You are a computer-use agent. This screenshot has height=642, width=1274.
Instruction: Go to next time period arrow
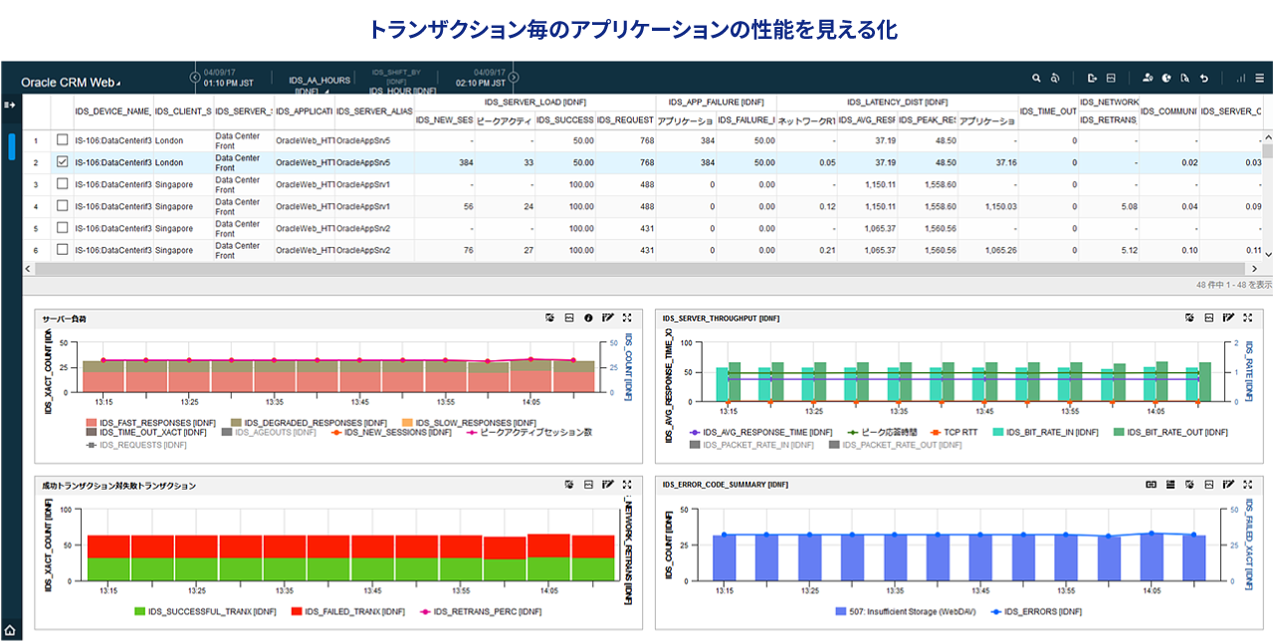point(514,78)
